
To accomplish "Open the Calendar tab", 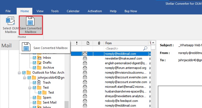I will point(73,11).
